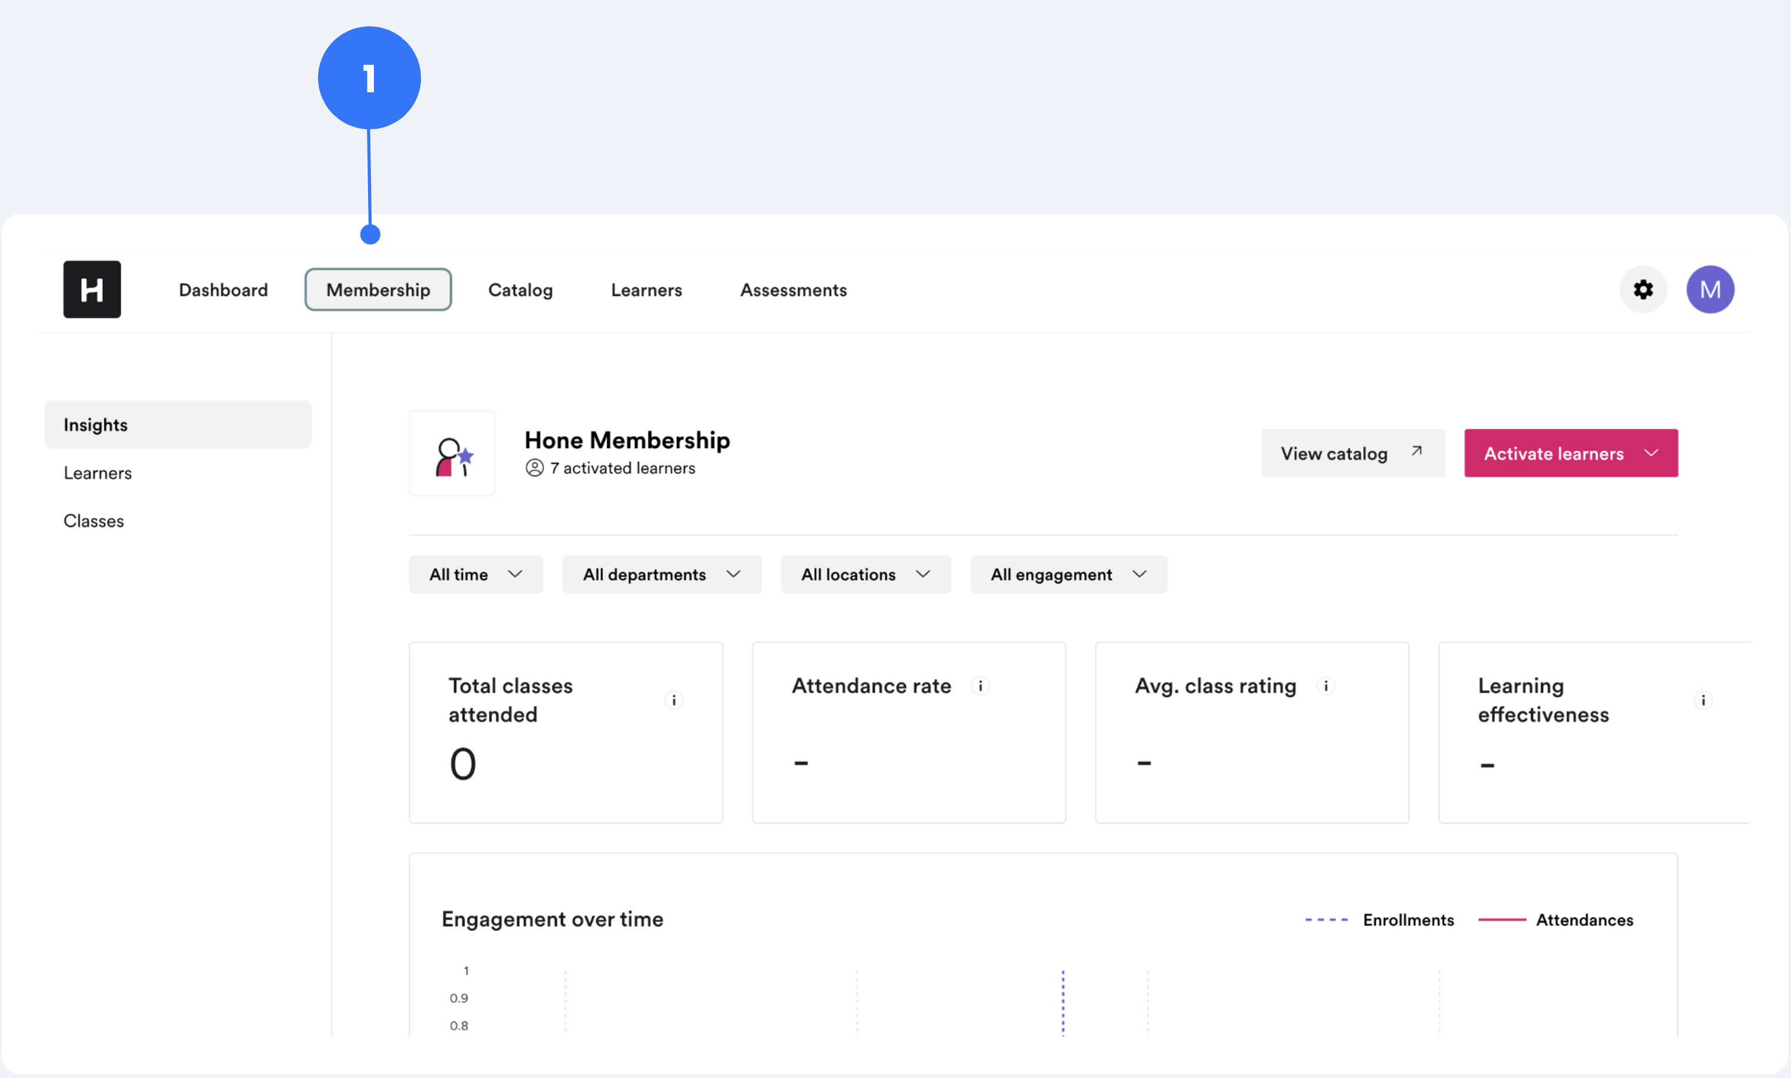Click the View catalog button

click(x=1353, y=453)
